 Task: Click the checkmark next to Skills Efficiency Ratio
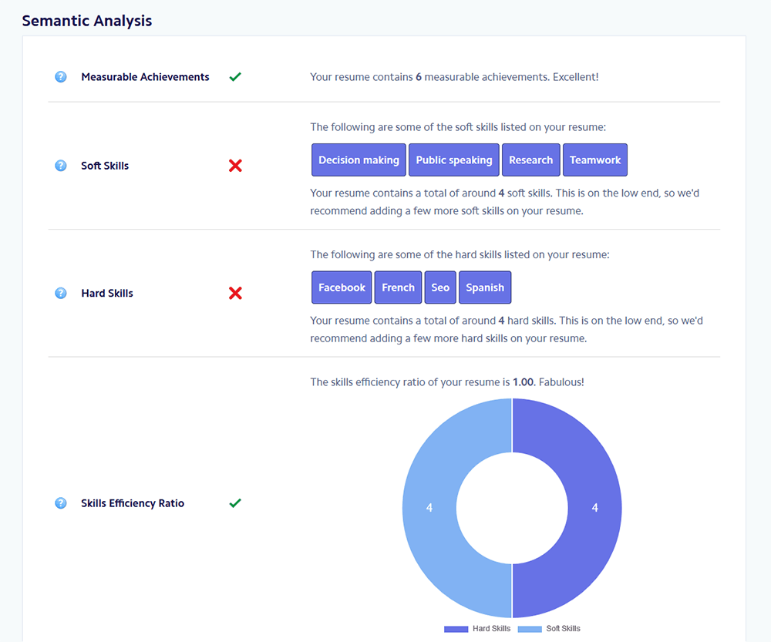coord(235,503)
